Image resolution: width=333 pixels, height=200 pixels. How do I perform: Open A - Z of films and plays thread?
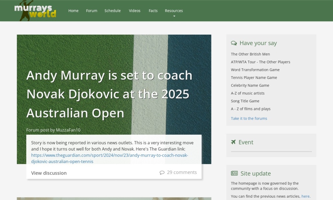[x=251, y=109]
